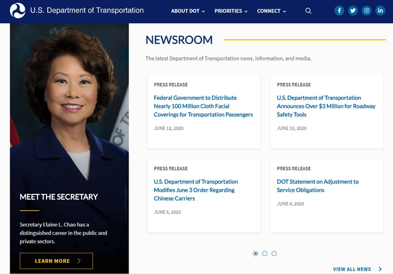Click the Secretary Elaine L. Chao description text

click(x=63, y=233)
